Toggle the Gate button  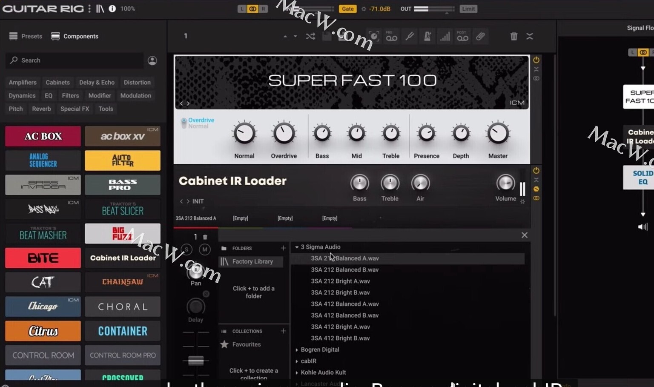(x=347, y=9)
